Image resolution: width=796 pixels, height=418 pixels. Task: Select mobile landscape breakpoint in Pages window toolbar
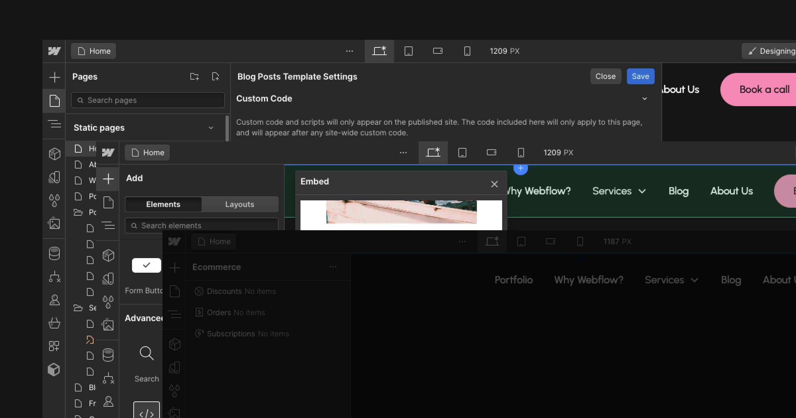tap(438, 51)
